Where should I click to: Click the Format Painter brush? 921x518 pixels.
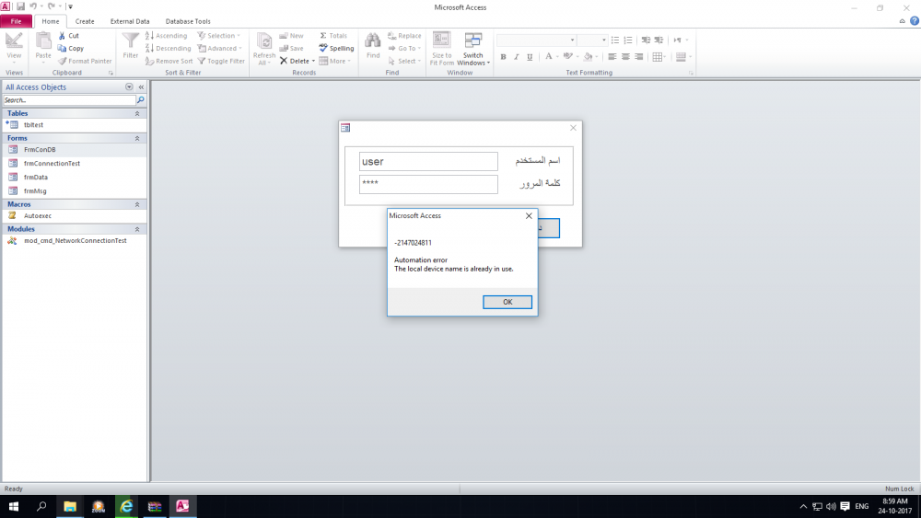(x=62, y=61)
